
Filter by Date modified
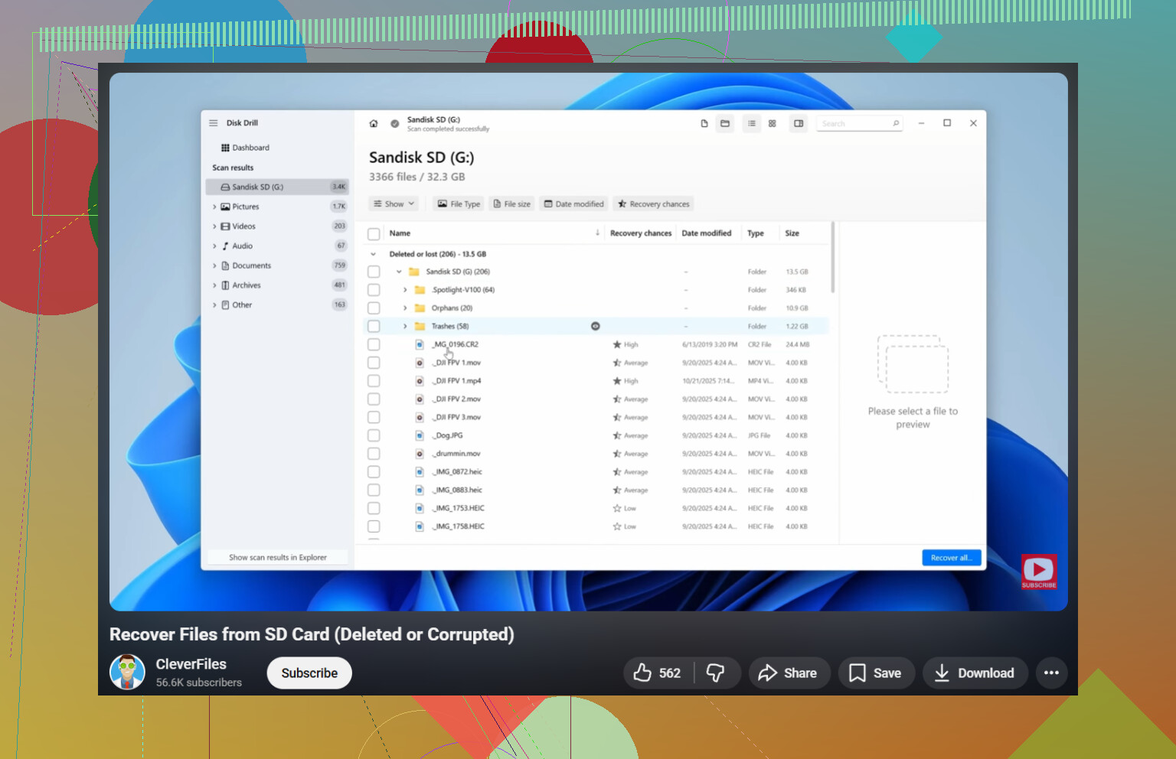[x=573, y=204]
